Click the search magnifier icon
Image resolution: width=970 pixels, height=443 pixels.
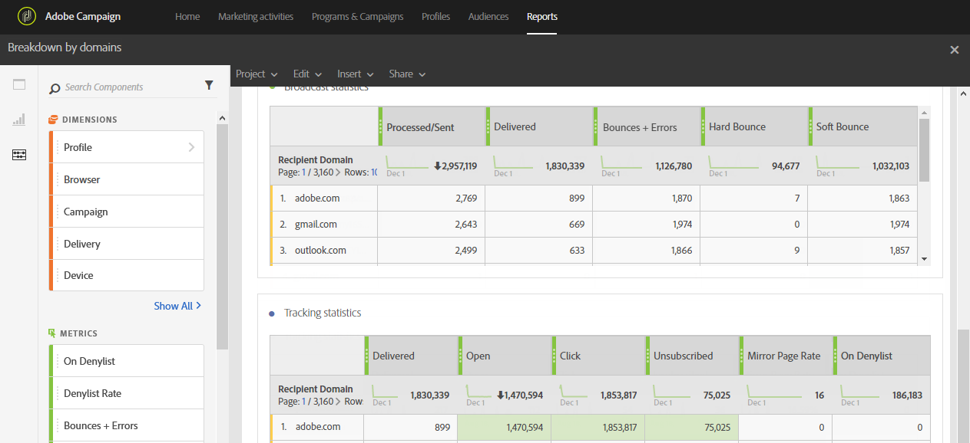pos(55,88)
